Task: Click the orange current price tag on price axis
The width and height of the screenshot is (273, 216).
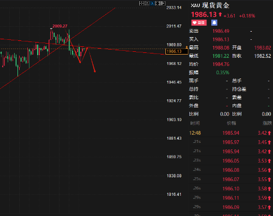Action: click(x=176, y=51)
